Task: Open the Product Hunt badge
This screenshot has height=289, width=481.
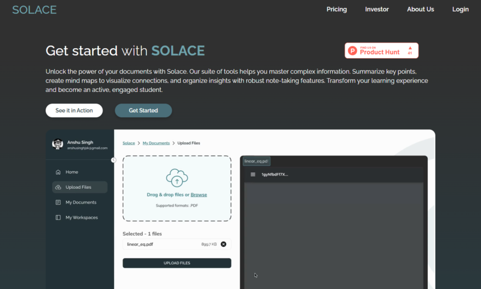Action: tap(381, 50)
